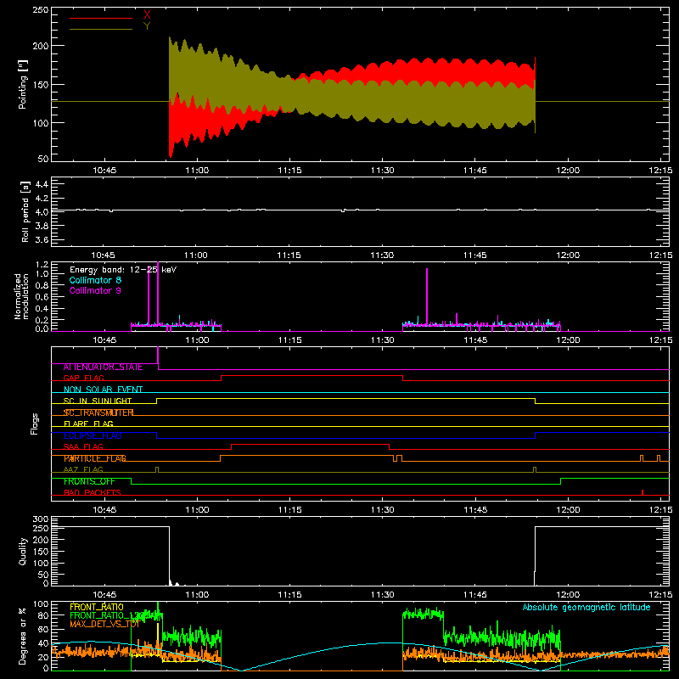Click the AAZ_FLAG pulse near 11:55
Screen dimensions: 679x679
[535, 470]
